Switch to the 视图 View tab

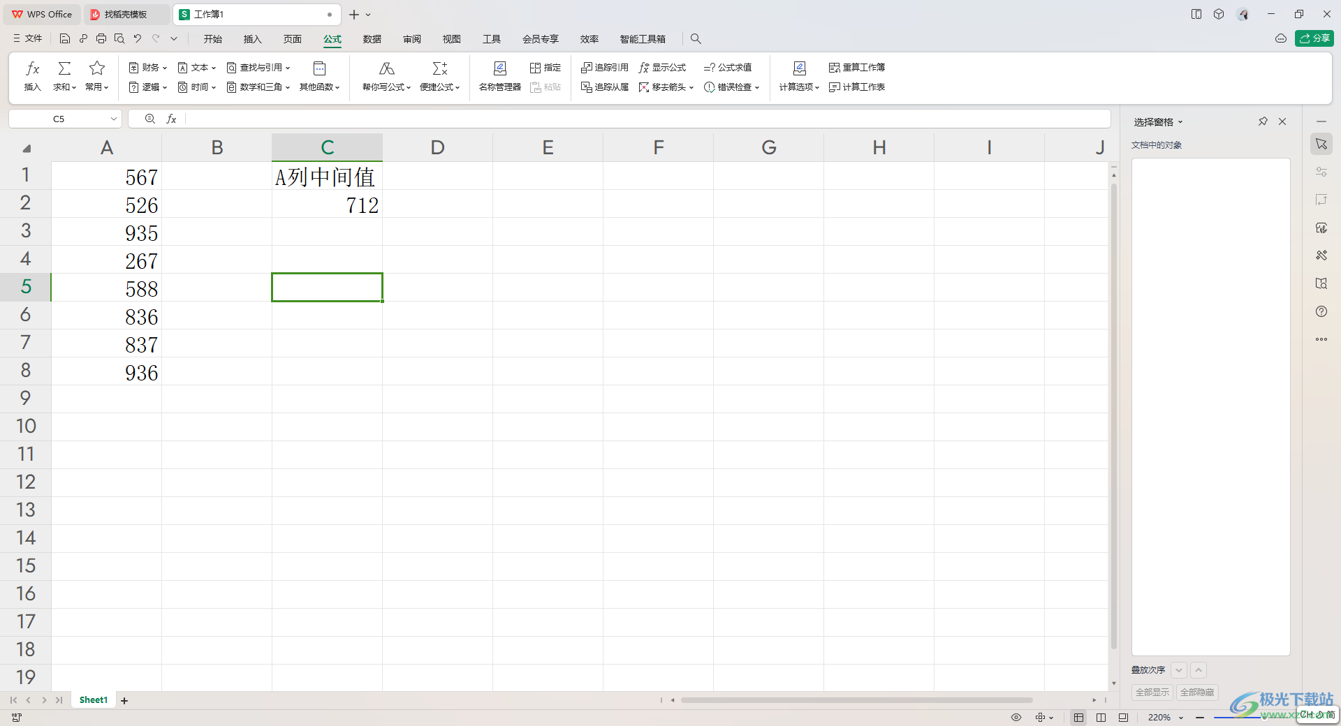(452, 39)
